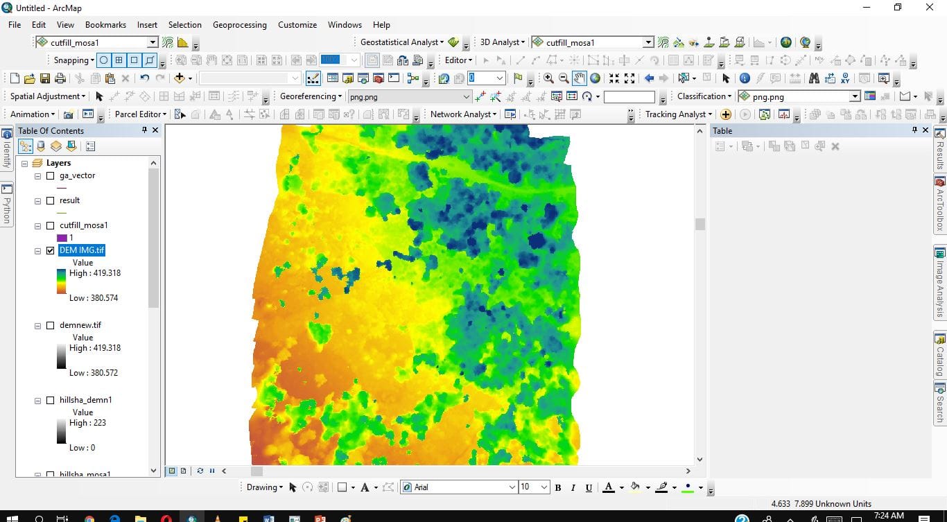Collapse the cutfill_mosa1 layer legend
This screenshot has height=522, width=947.
pyautogui.click(x=37, y=226)
